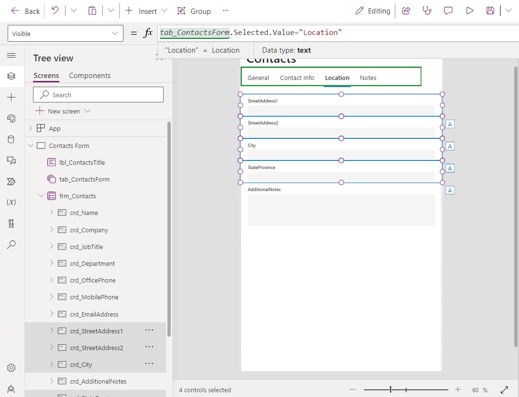Expand the crd_Company tree item
Viewport: 519px width, 397px height.
pos(52,230)
